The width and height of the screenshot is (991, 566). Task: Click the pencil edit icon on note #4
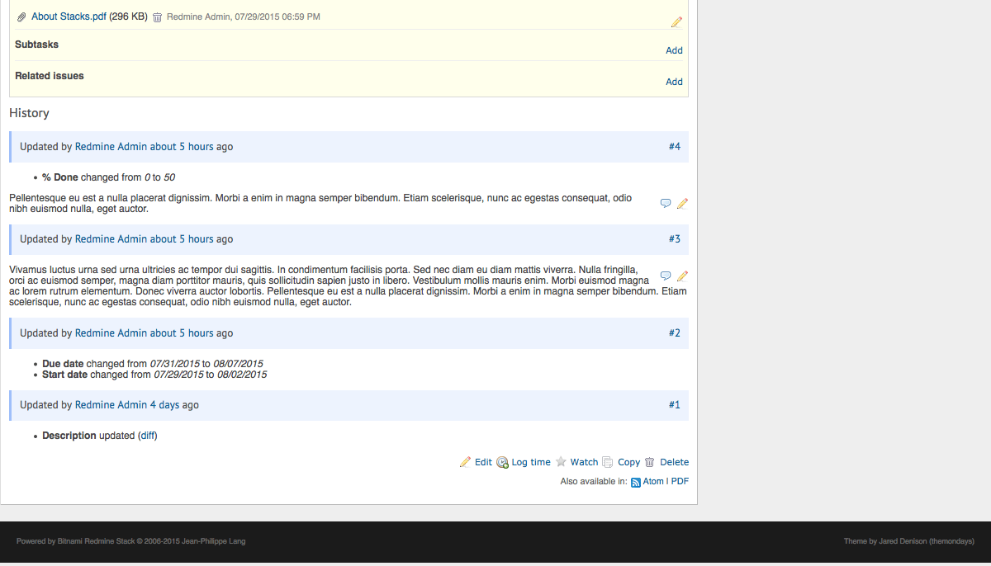(x=682, y=203)
